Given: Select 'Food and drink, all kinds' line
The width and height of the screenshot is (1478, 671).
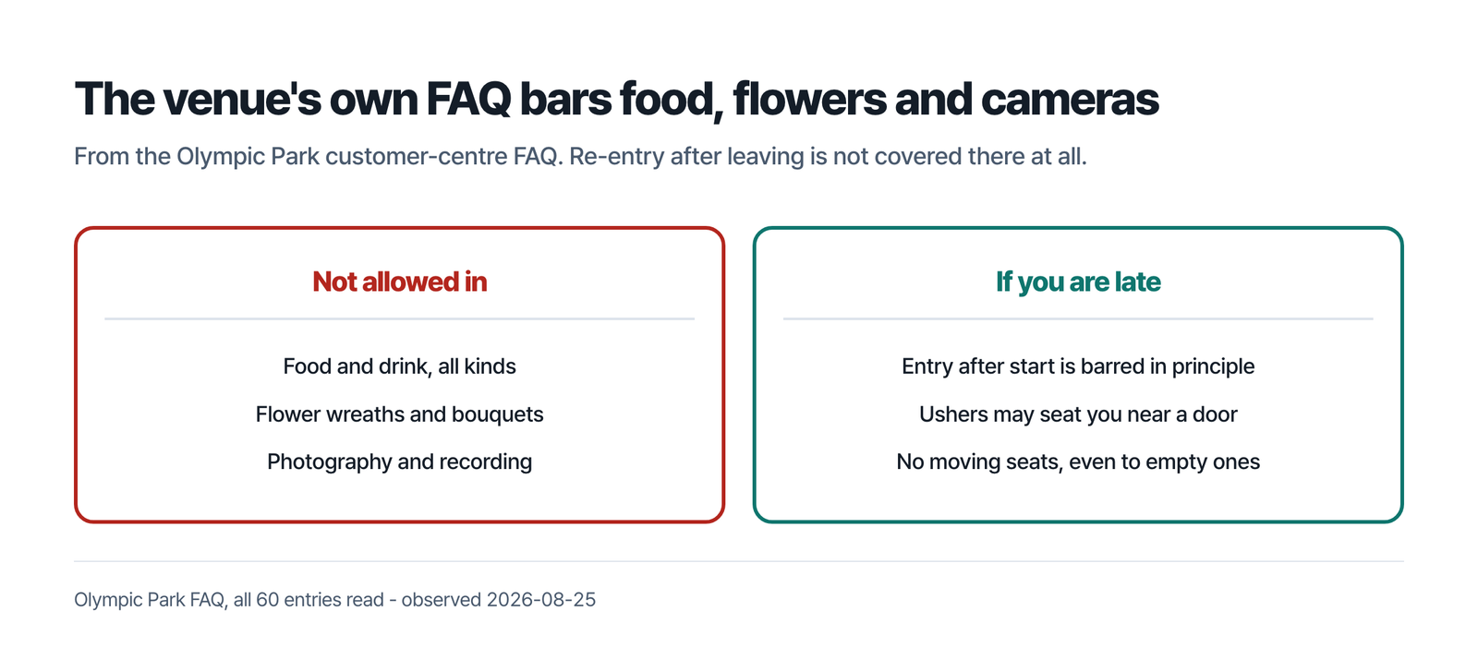Looking at the screenshot, I should point(399,366).
